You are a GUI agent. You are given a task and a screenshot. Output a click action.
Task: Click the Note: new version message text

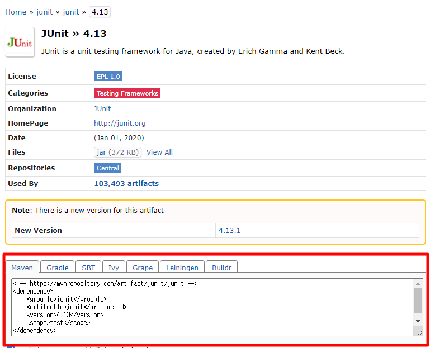click(x=88, y=211)
